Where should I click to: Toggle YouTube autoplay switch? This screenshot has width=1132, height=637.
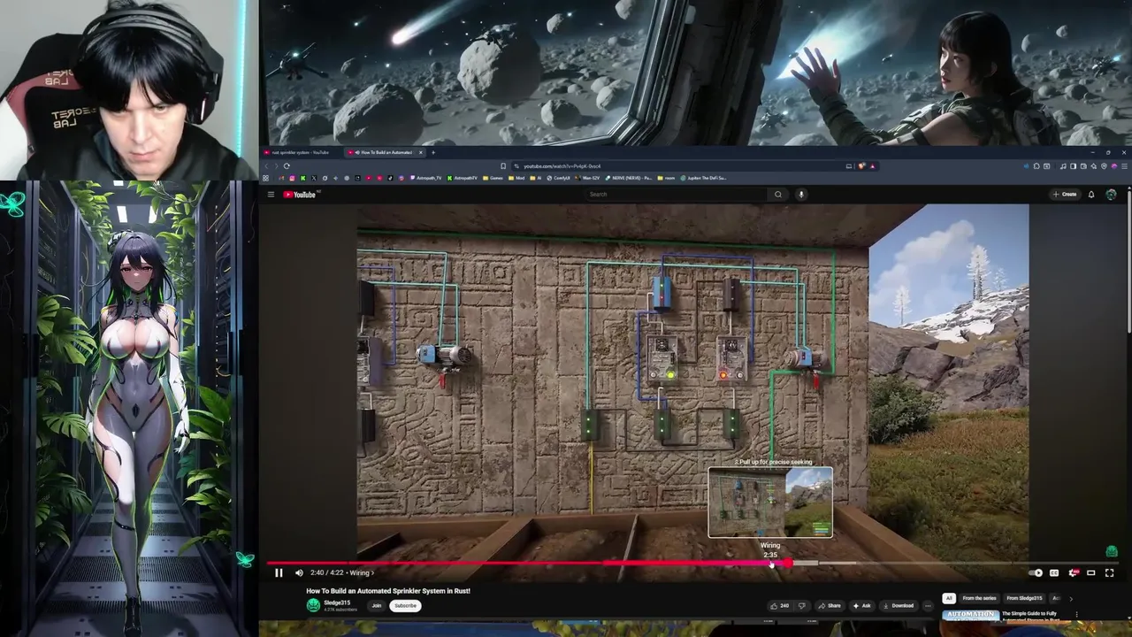1036,572
